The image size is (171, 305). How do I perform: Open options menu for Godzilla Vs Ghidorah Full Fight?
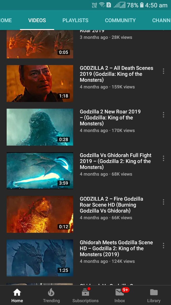(163, 158)
